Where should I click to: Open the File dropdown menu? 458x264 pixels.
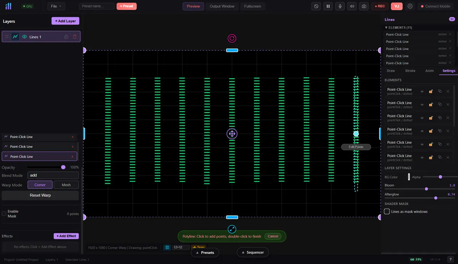[56, 6]
